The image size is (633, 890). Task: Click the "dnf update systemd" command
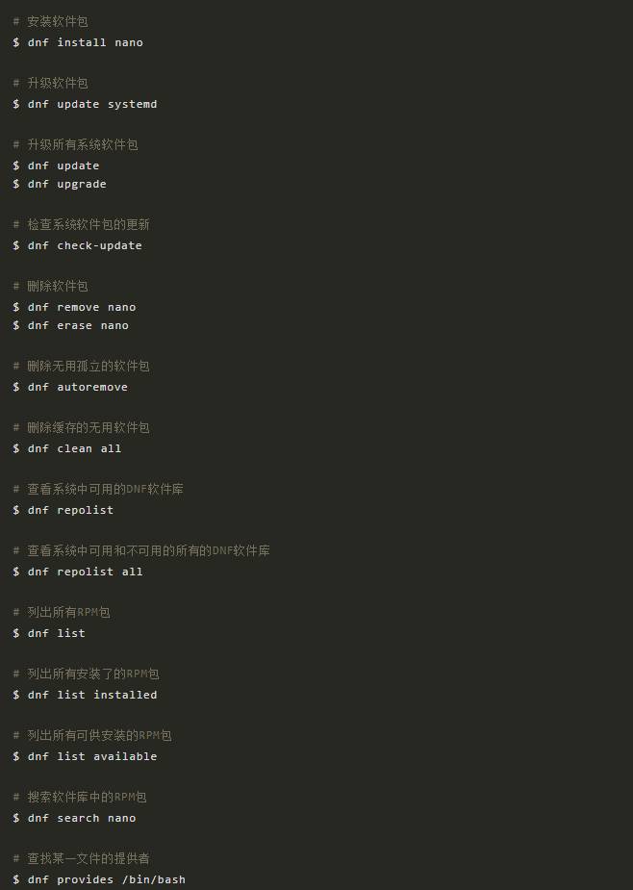click(x=91, y=104)
